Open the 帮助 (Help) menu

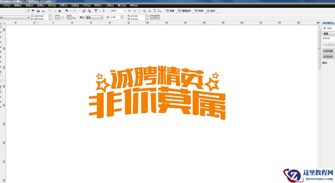[134, 5]
